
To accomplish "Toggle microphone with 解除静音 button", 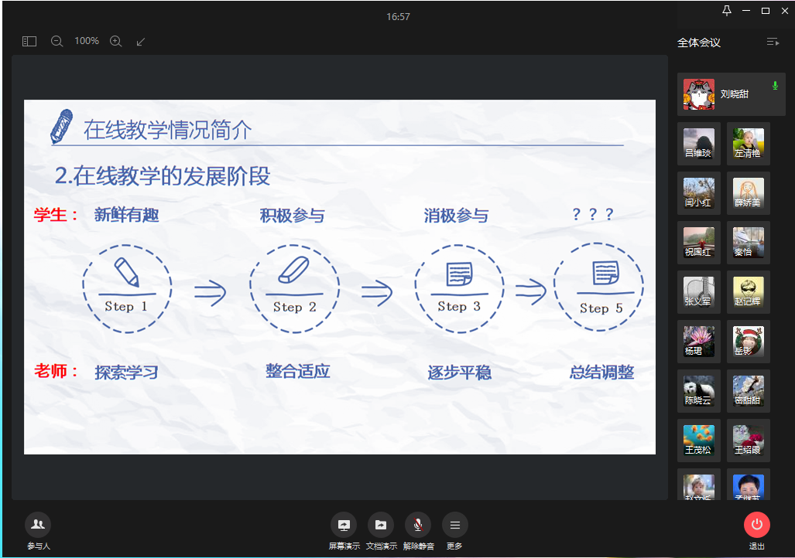I will click(x=418, y=525).
